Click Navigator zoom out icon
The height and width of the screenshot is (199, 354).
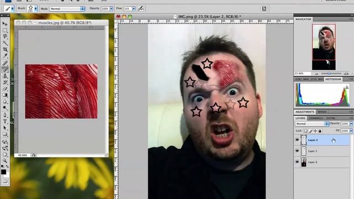[x=316, y=74]
